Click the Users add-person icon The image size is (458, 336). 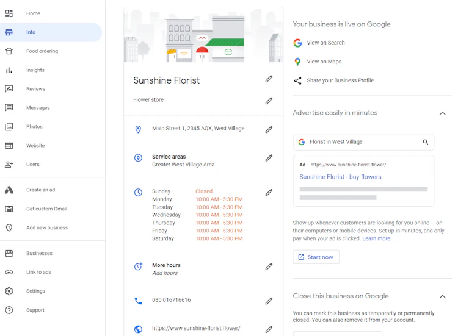(9, 165)
